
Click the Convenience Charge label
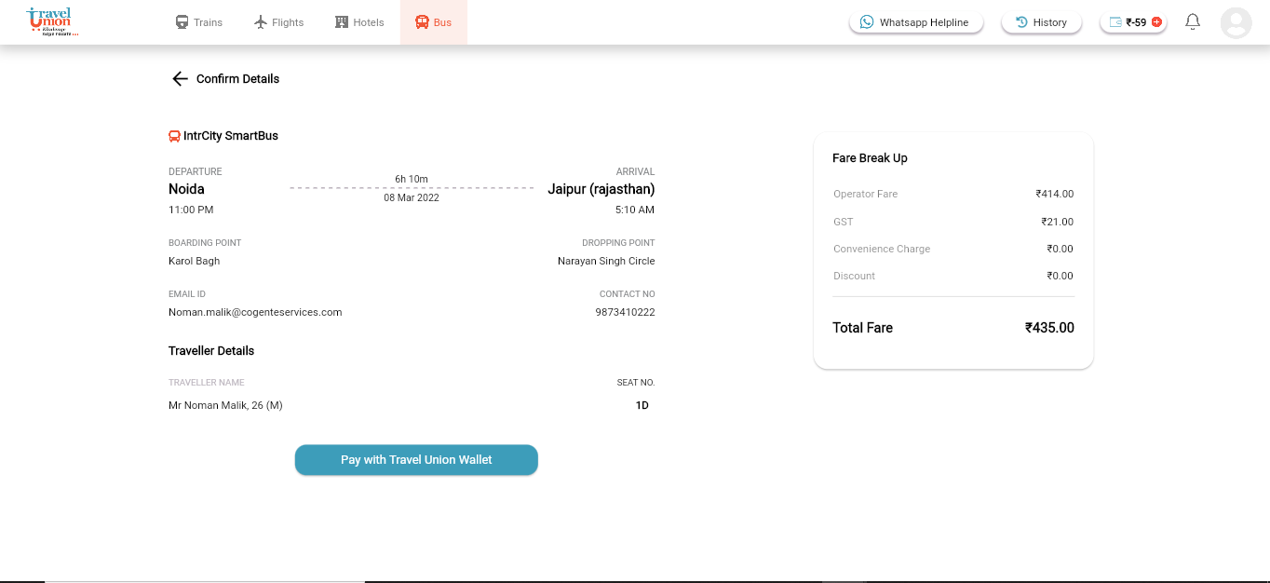[x=882, y=250]
